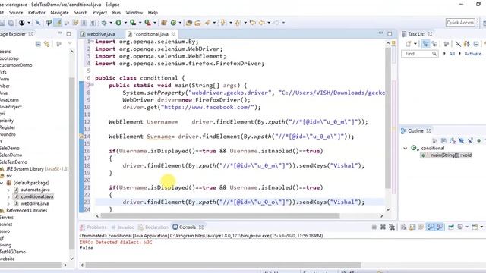Viewport: 486px width, 273px height.
Task: Open the Source menu
Action: click(16, 13)
